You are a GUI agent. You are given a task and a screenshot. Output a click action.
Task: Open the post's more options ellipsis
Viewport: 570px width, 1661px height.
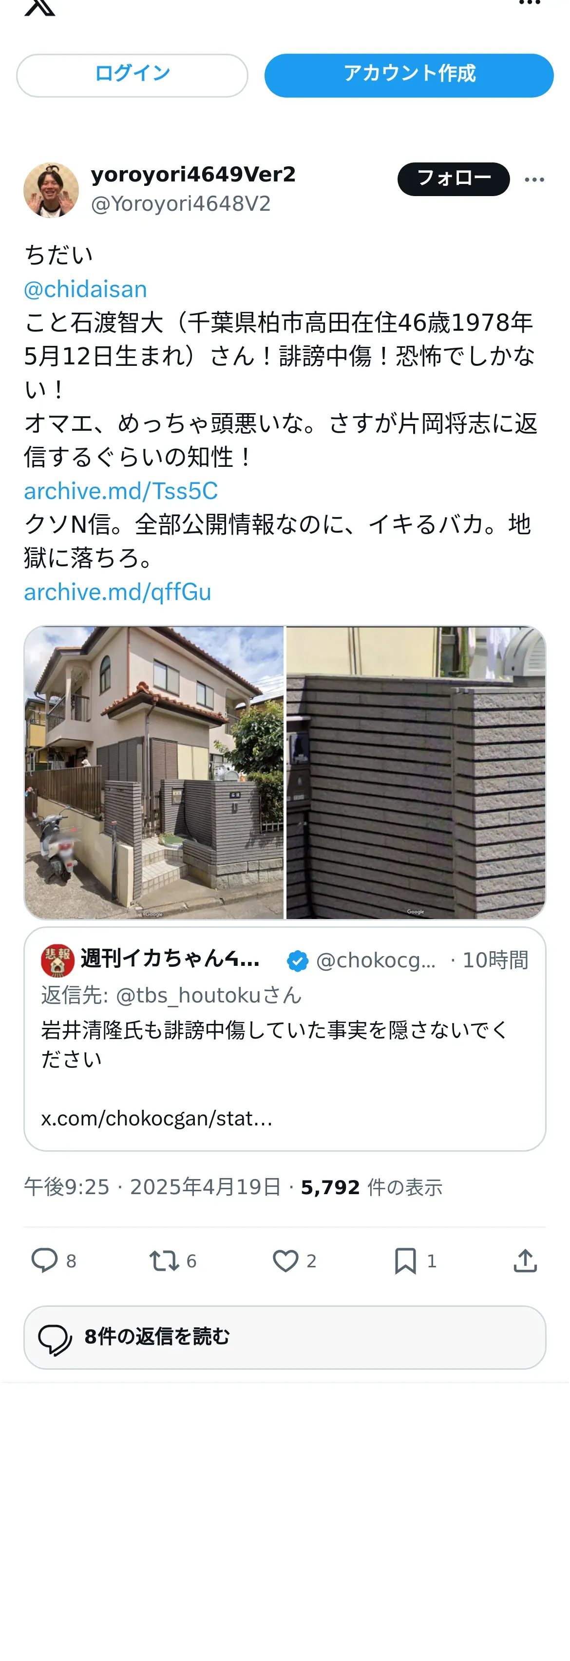(534, 179)
